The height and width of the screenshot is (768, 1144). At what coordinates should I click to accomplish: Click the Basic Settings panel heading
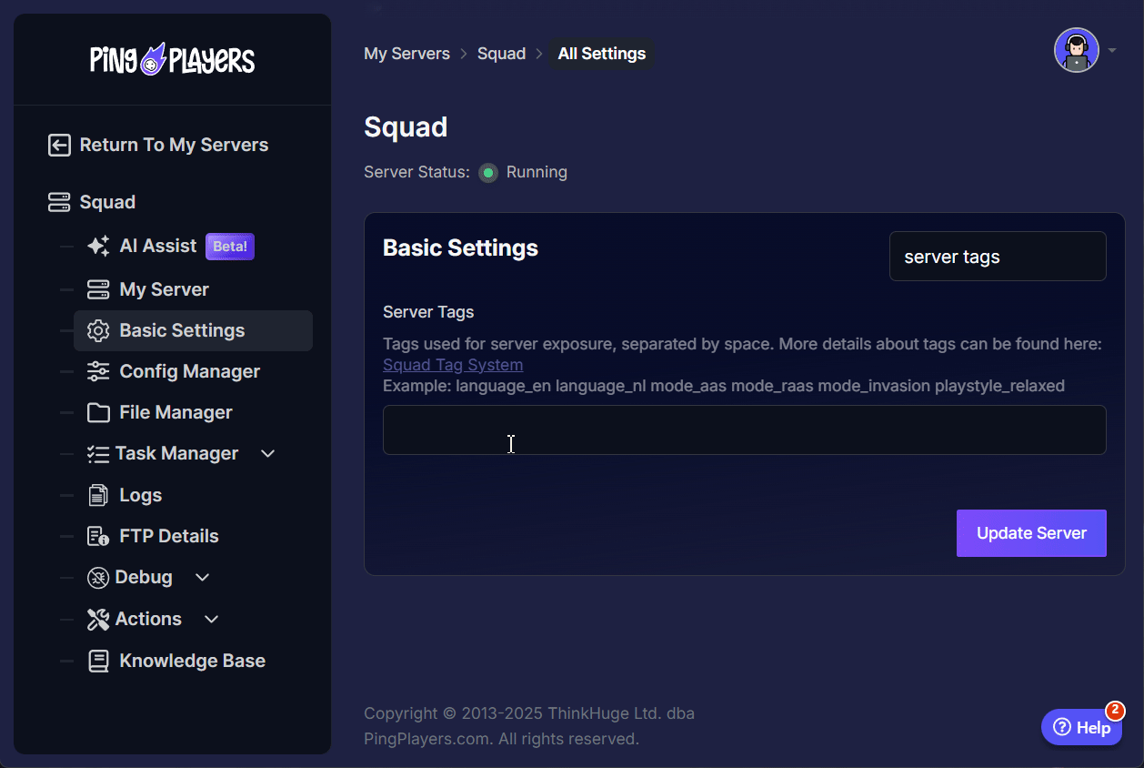pos(460,248)
